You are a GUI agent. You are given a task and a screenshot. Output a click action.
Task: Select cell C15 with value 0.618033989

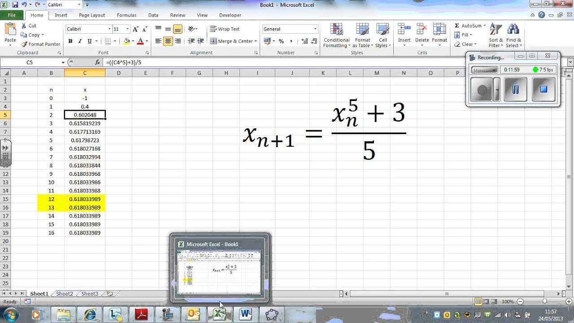[x=85, y=199]
